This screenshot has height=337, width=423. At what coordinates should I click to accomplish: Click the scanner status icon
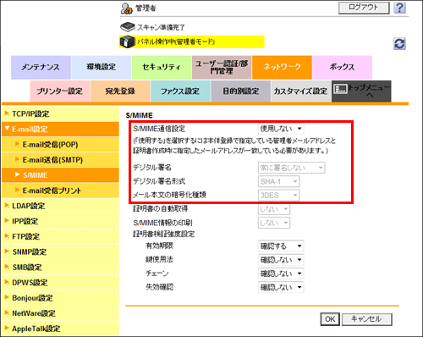click(128, 27)
